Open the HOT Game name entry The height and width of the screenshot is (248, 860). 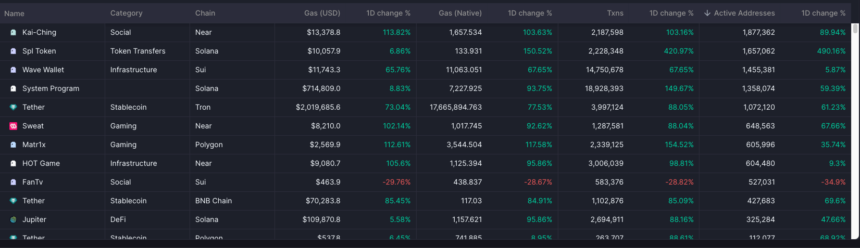[x=41, y=163]
